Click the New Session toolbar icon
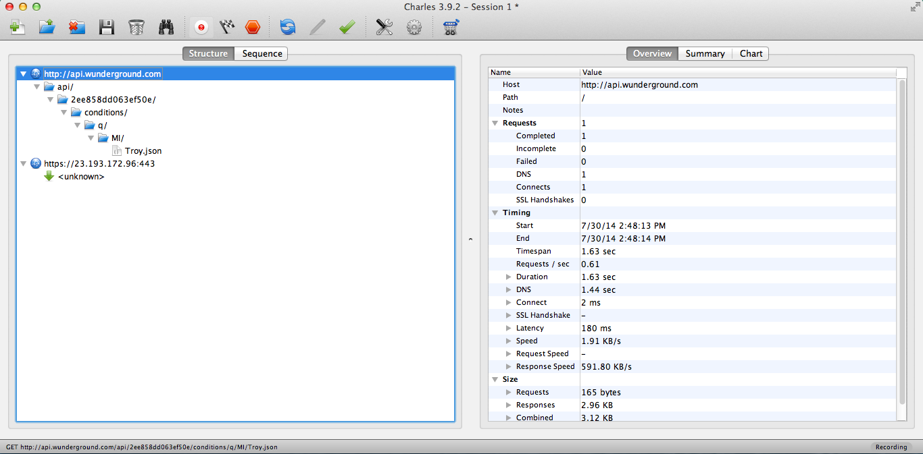The height and width of the screenshot is (454, 923). click(x=17, y=27)
